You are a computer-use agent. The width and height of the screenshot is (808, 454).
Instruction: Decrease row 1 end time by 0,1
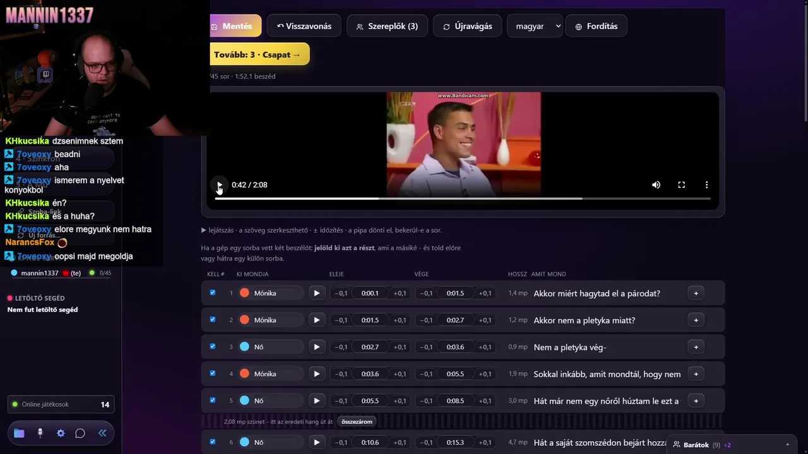427,293
